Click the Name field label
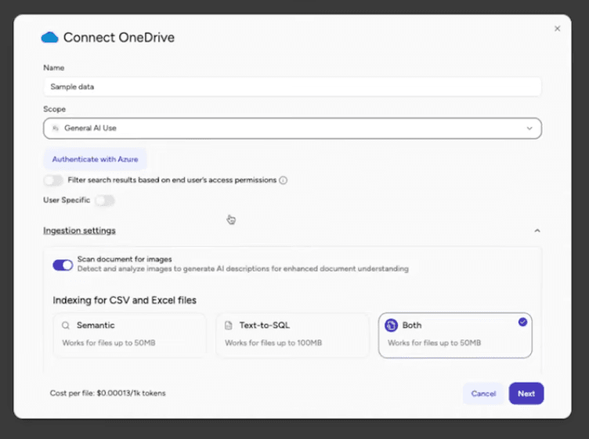 (54, 67)
